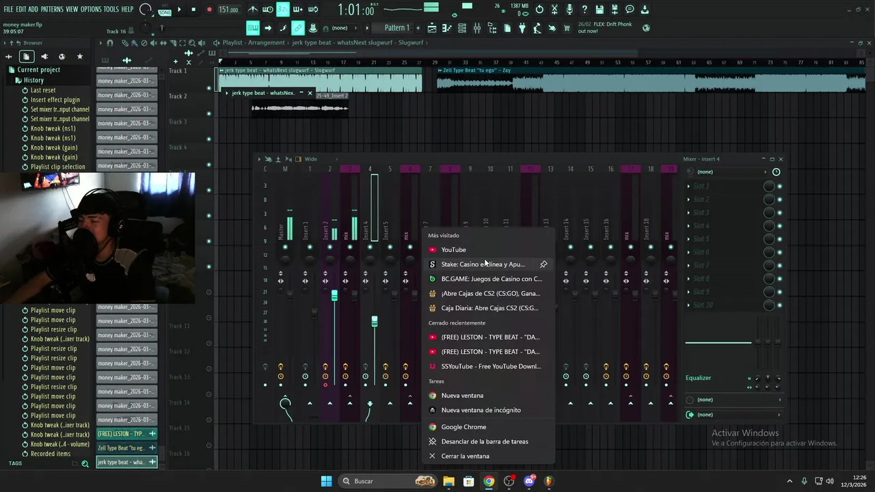Open the Plugin picker plug icon

[522, 28]
